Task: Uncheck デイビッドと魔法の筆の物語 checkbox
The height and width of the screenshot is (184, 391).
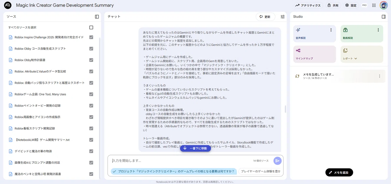Action: pyautogui.click(x=91, y=151)
